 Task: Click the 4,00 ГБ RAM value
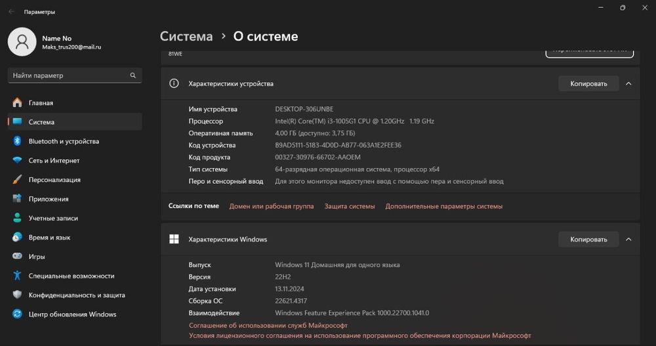(315, 133)
